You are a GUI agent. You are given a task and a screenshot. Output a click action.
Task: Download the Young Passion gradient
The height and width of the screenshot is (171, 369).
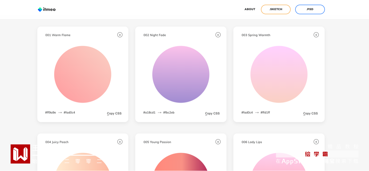218,142
